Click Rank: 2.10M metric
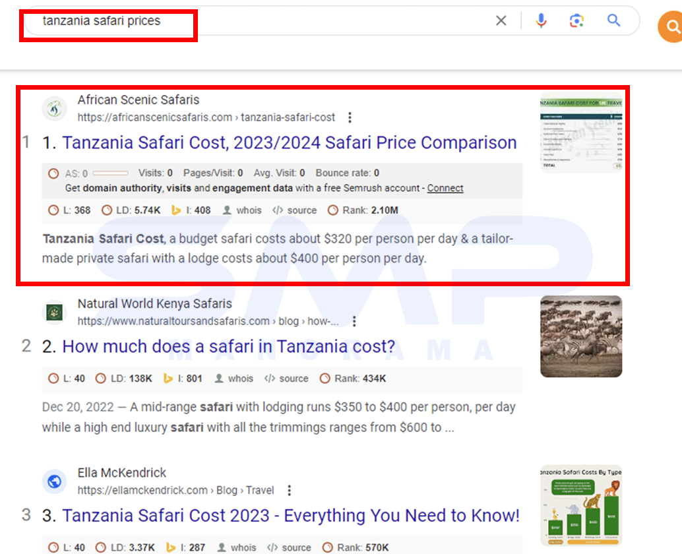This screenshot has width=682, height=554. coord(363,210)
